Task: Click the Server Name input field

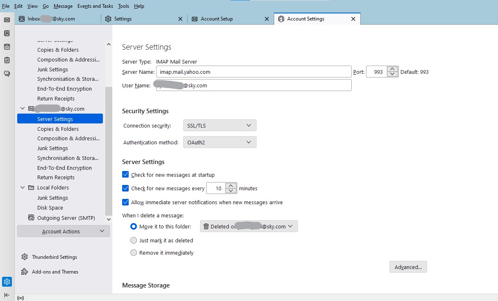Action: tap(253, 72)
